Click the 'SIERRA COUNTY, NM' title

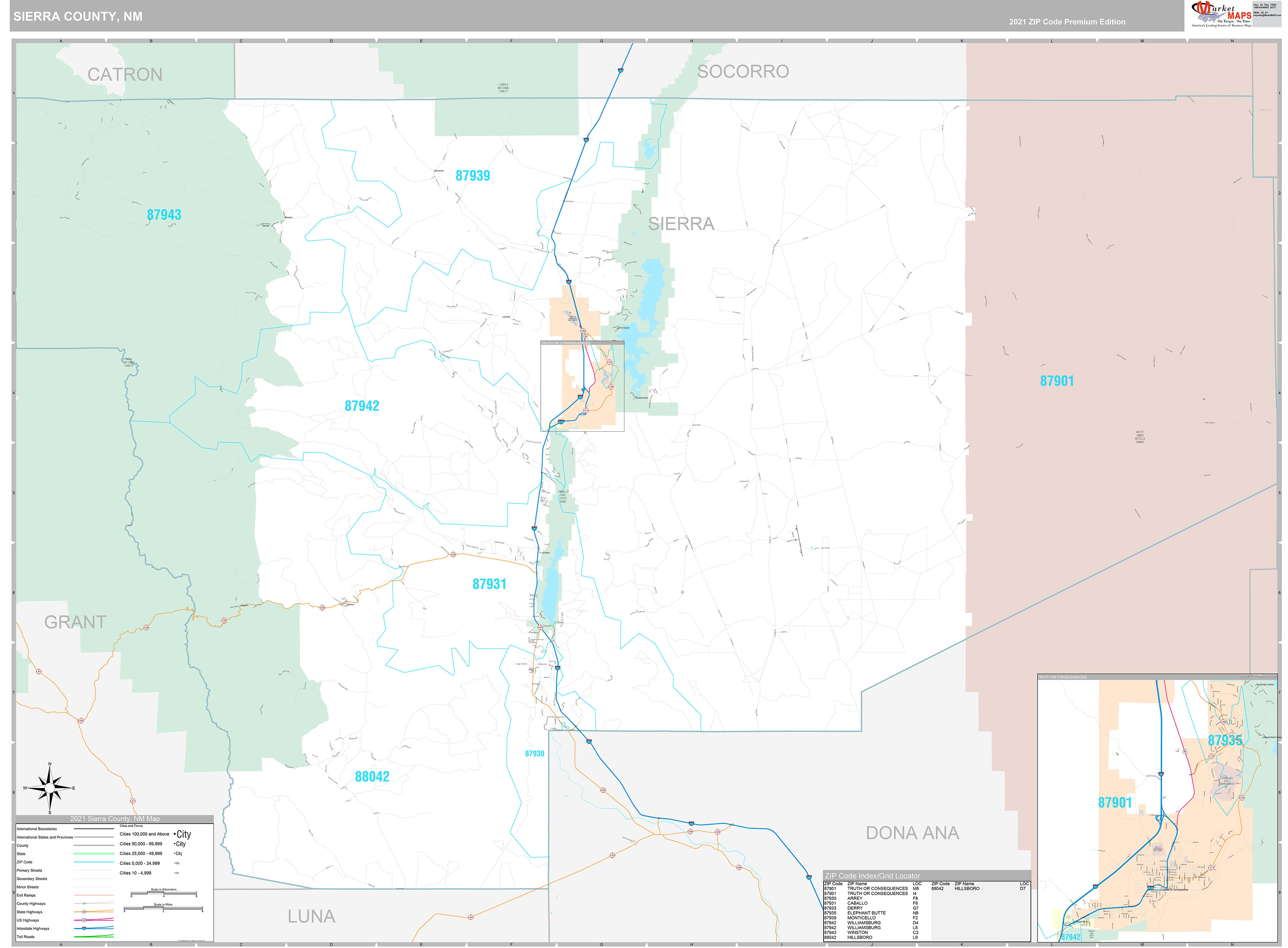(78, 17)
